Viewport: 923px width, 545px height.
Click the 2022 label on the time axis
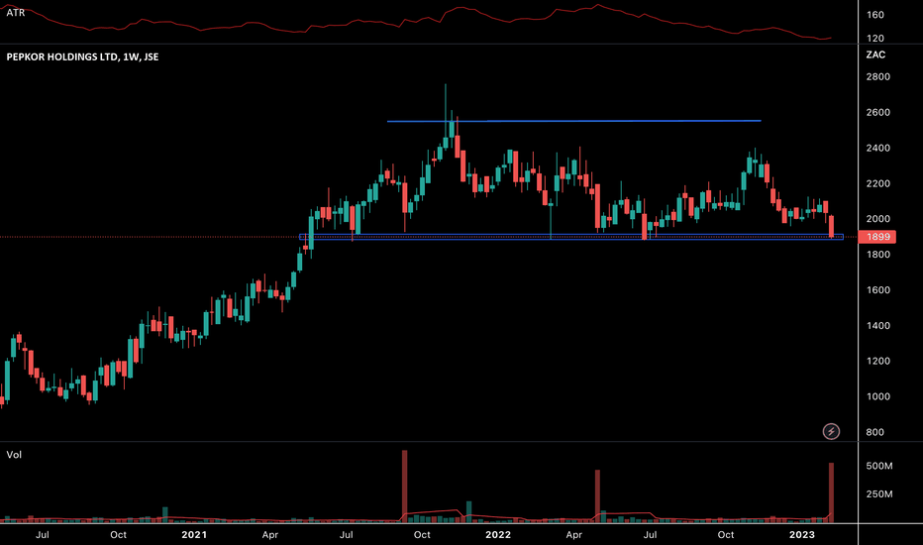pyautogui.click(x=498, y=535)
